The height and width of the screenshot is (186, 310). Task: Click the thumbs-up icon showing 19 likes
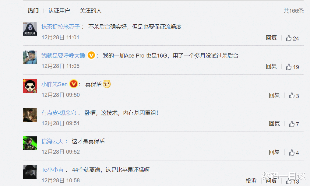(x=289, y=66)
